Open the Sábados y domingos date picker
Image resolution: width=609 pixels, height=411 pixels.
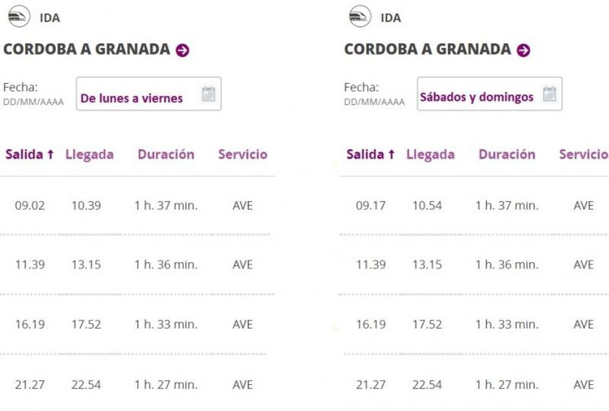[x=476, y=97]
